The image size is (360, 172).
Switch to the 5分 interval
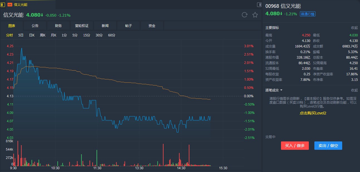click(75, 35)
